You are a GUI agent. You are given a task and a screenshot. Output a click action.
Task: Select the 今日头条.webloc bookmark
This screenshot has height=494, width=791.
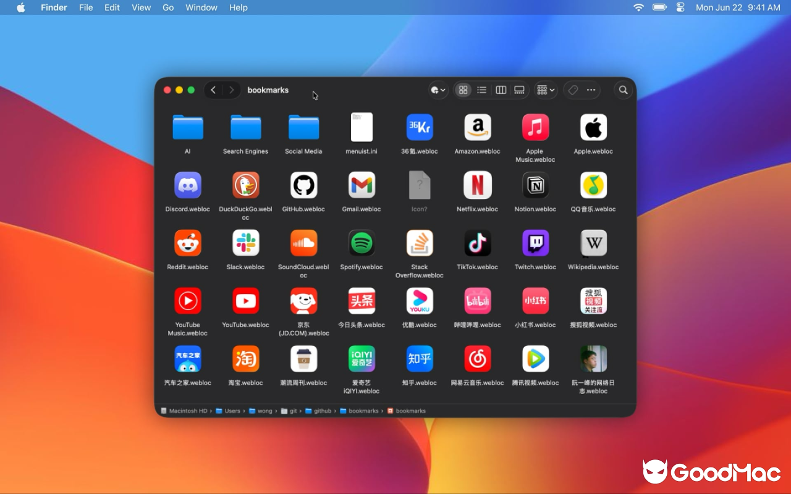pos(362,301)
